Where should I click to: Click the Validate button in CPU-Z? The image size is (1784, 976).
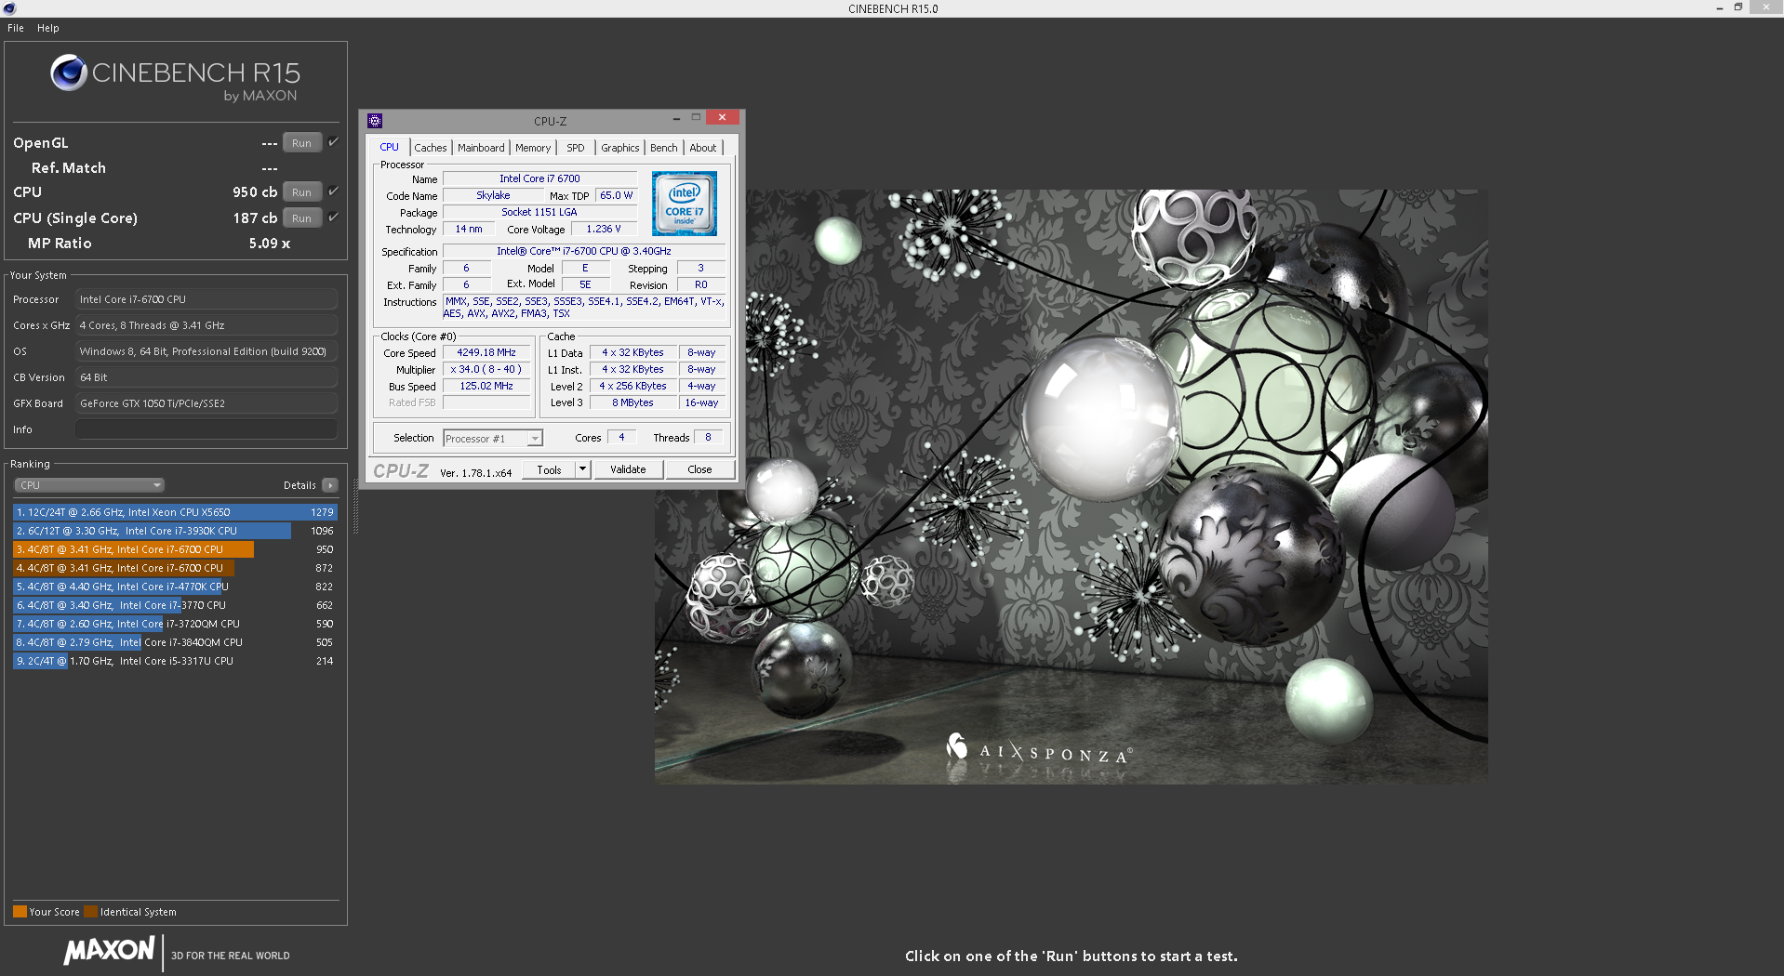[x=628, y=469]
